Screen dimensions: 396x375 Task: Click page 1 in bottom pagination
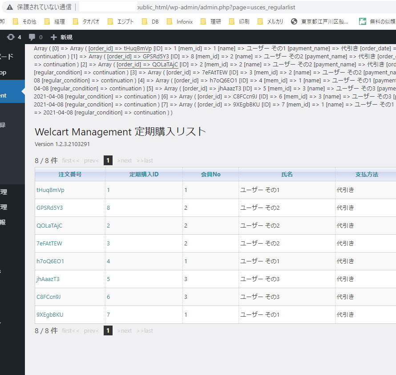coord(108,330)
